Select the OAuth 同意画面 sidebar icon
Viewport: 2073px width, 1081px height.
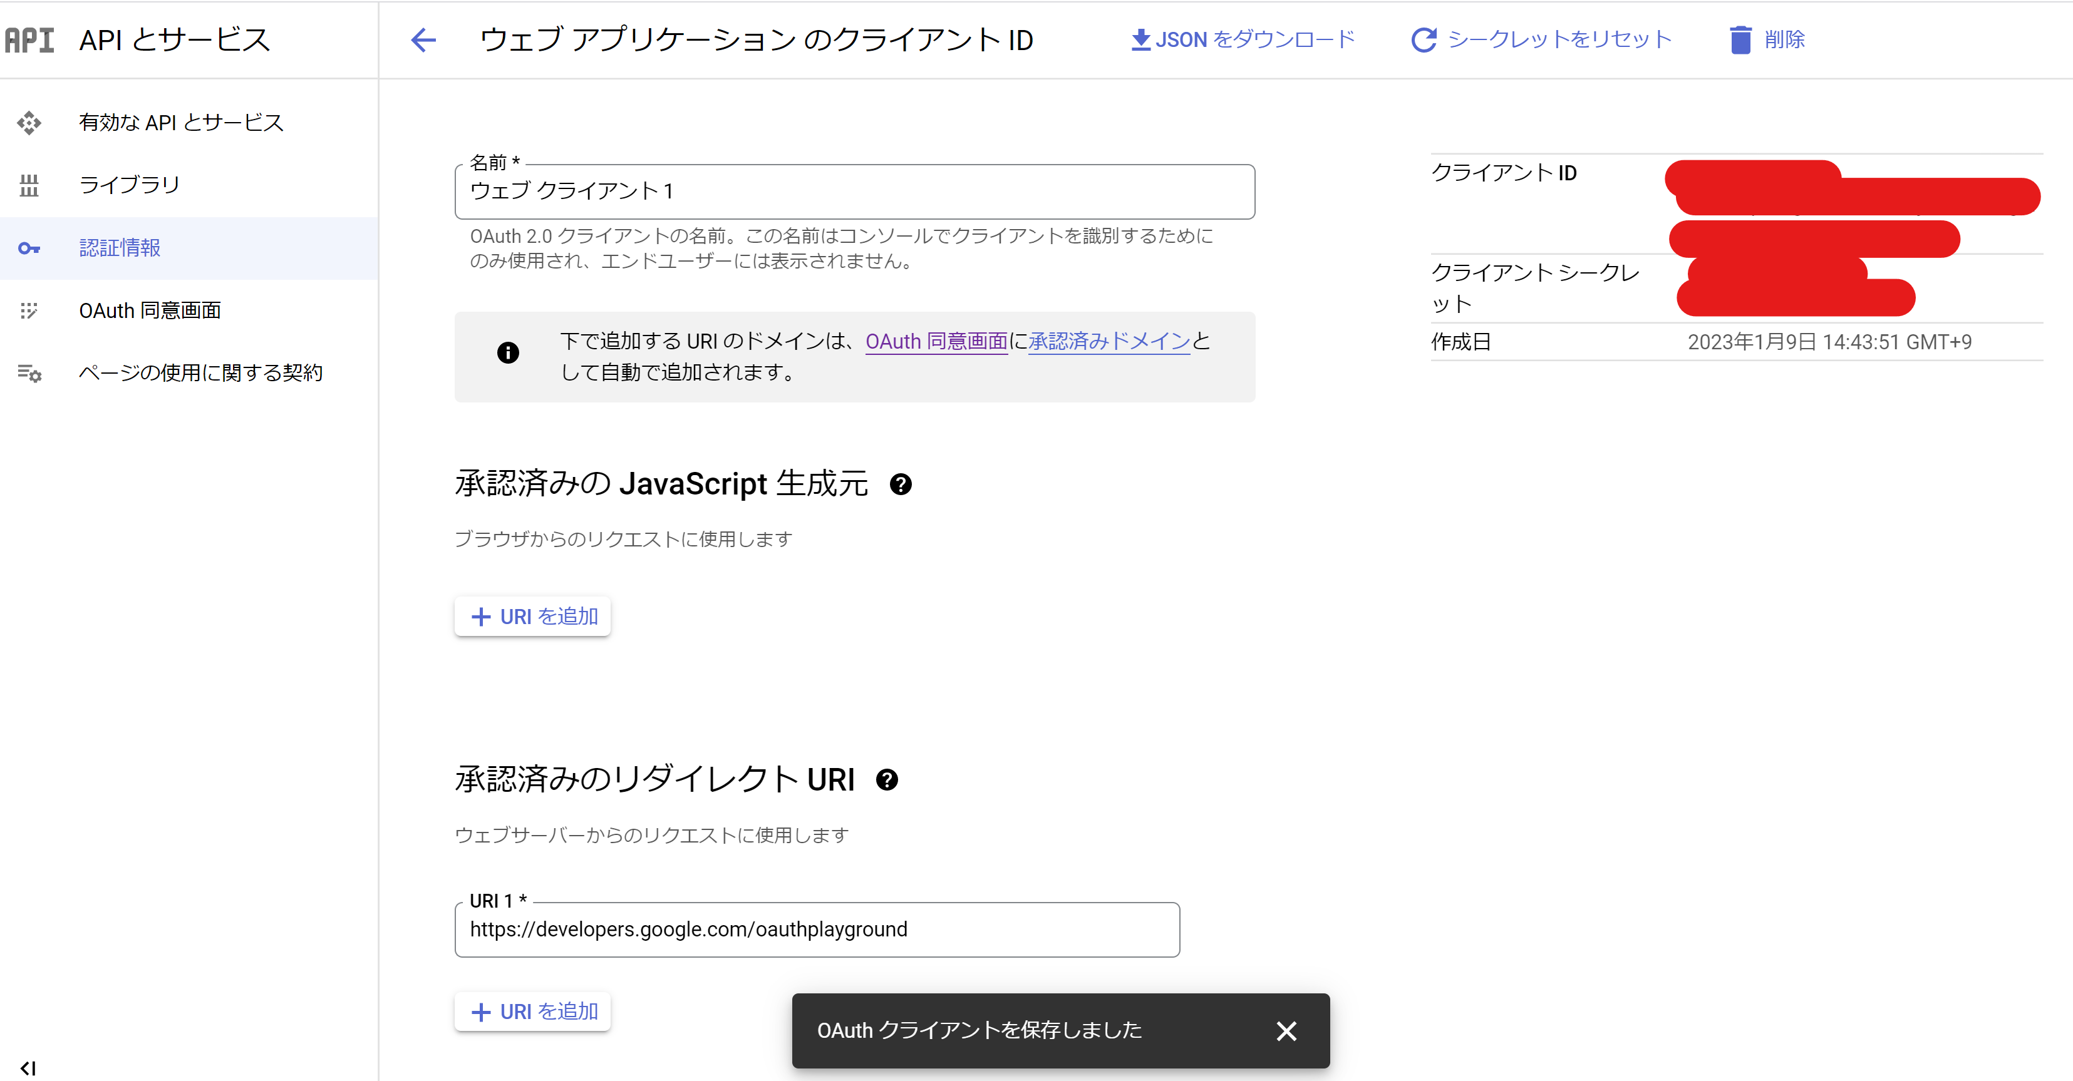29,310
